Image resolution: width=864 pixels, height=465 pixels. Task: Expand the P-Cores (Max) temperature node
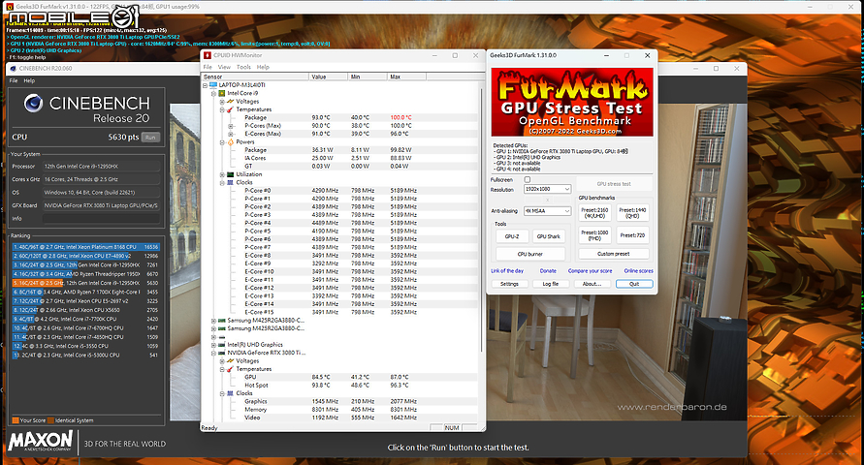(231, 126)
